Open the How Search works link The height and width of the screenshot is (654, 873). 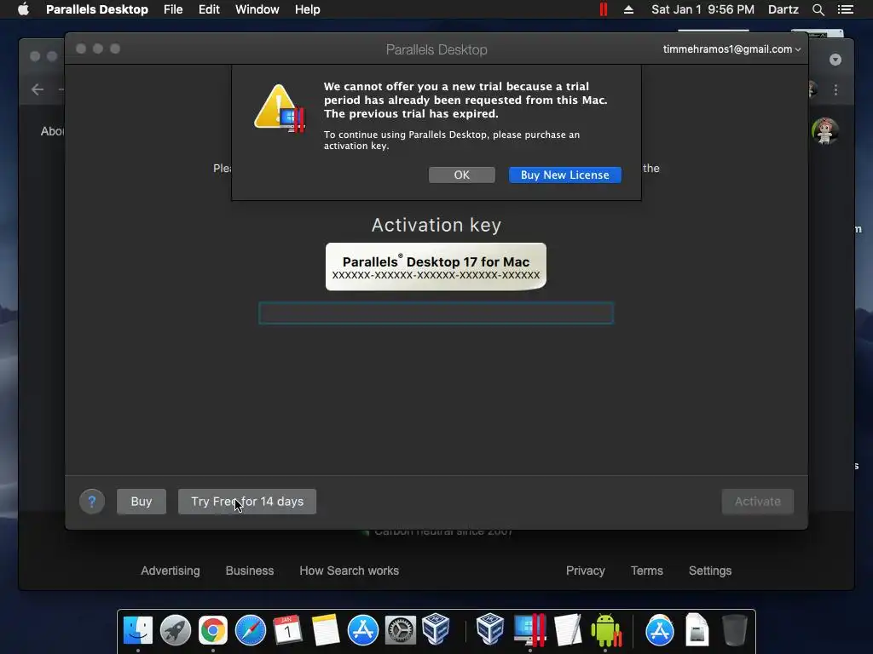click(x=349, y=571)
